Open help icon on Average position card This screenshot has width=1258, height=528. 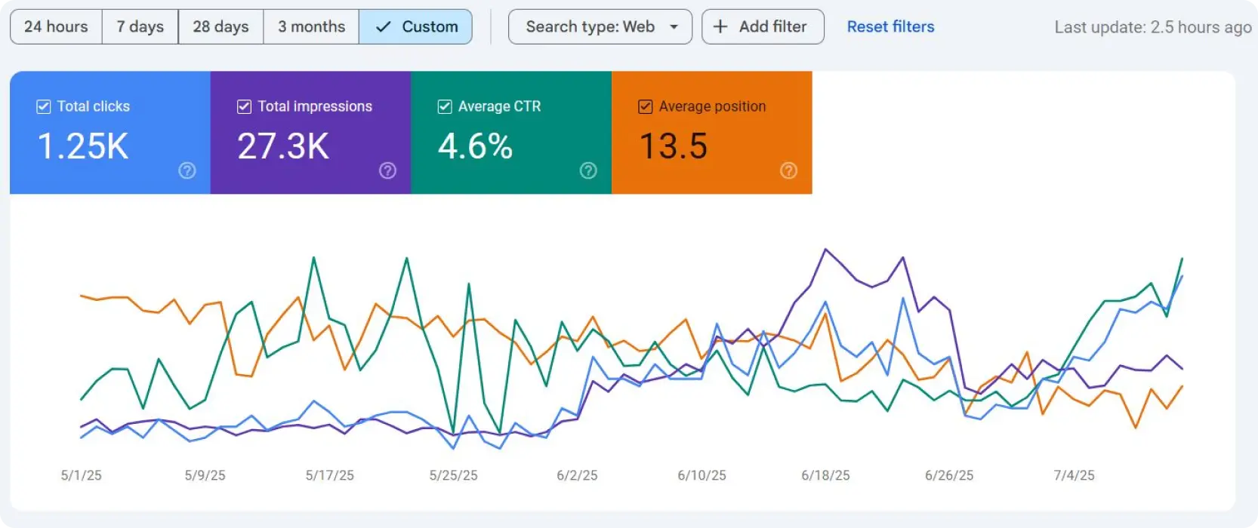pyautogui.click(x=788, y=171)
